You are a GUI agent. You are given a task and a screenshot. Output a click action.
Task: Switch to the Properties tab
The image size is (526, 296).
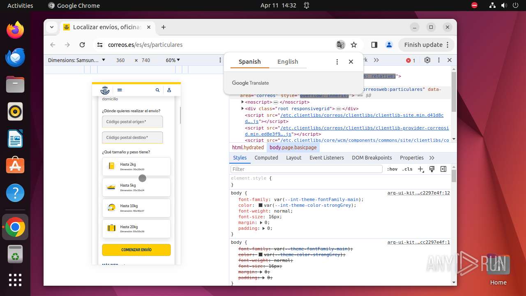[x=412, y=157]
